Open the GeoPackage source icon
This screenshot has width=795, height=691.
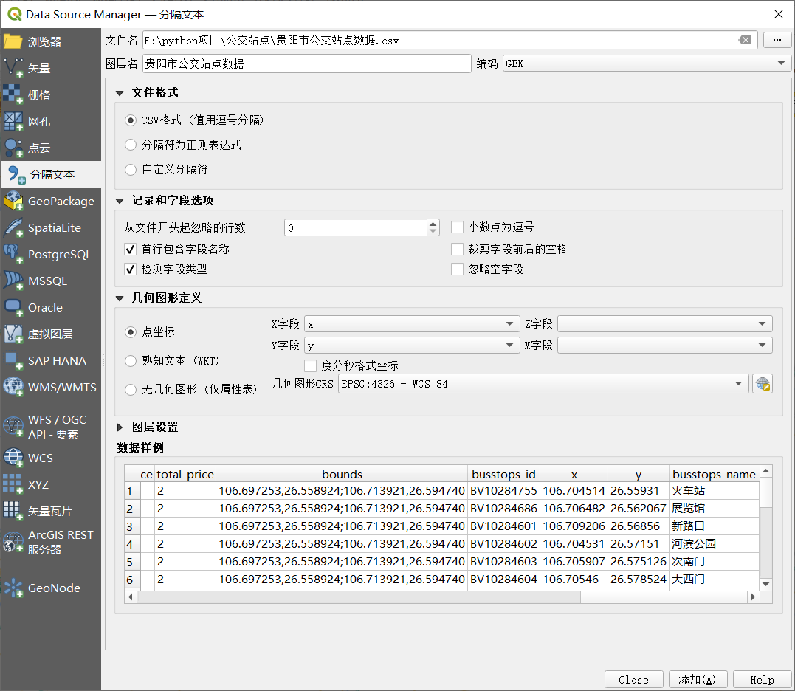[13, 202]
